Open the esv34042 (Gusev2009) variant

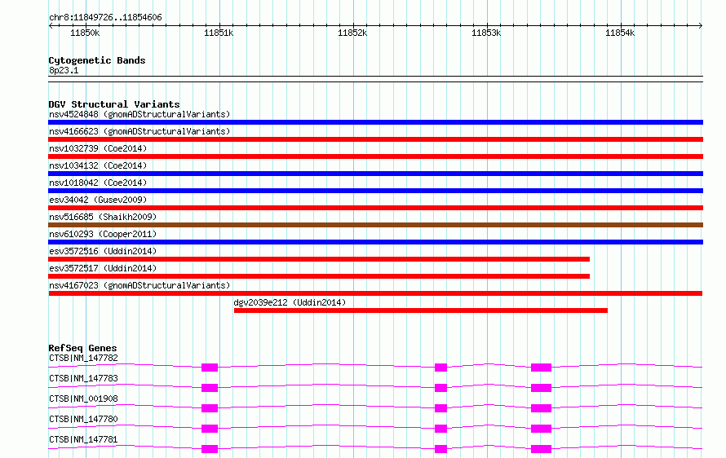click(98, 200)
